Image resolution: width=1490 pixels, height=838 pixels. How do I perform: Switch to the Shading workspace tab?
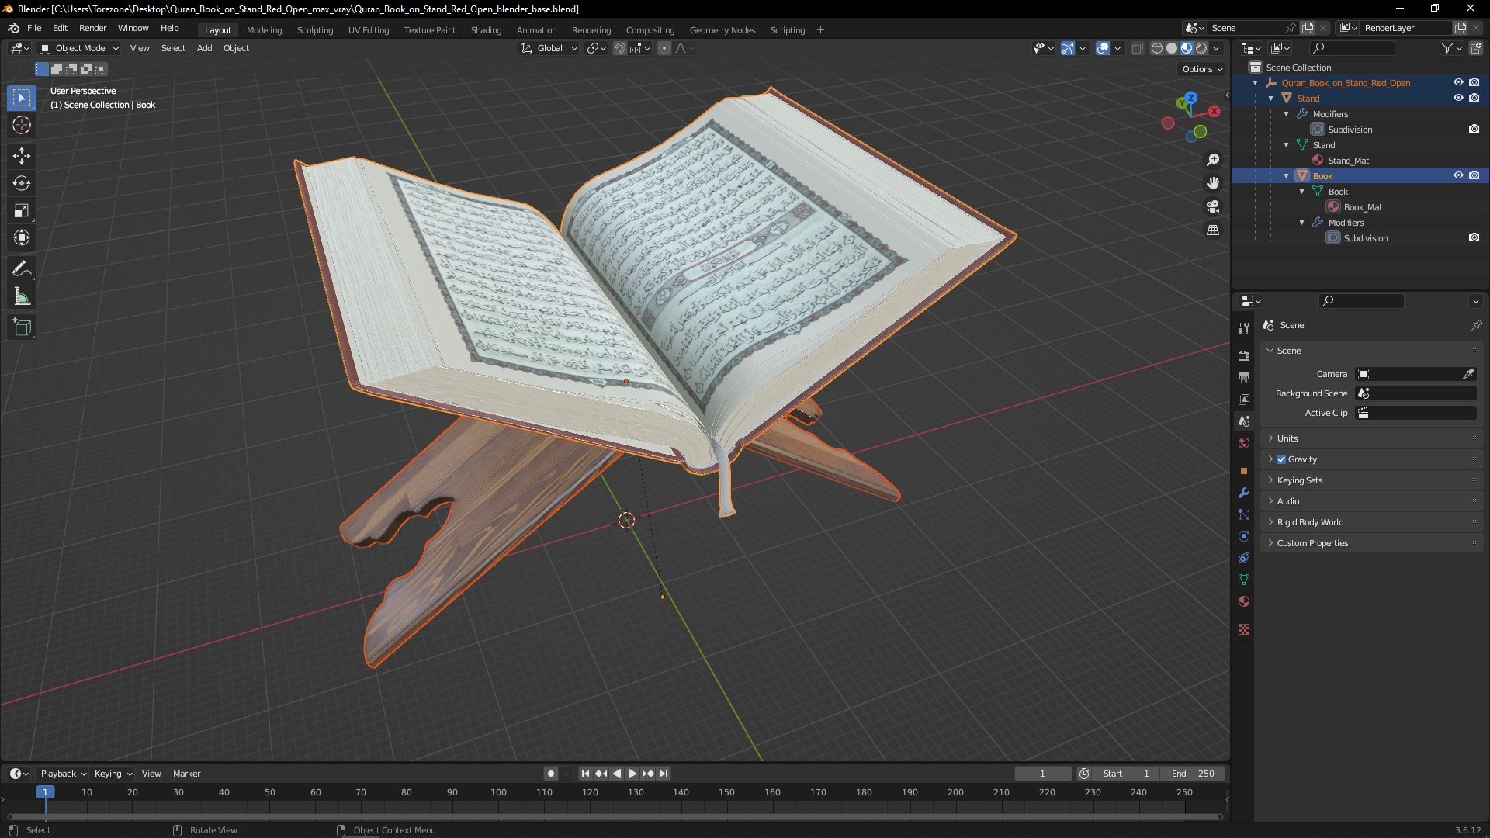pyautogui.click(x=486, y=30)
